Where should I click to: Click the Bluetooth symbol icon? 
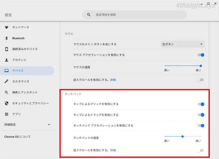(x=6, y=38)
